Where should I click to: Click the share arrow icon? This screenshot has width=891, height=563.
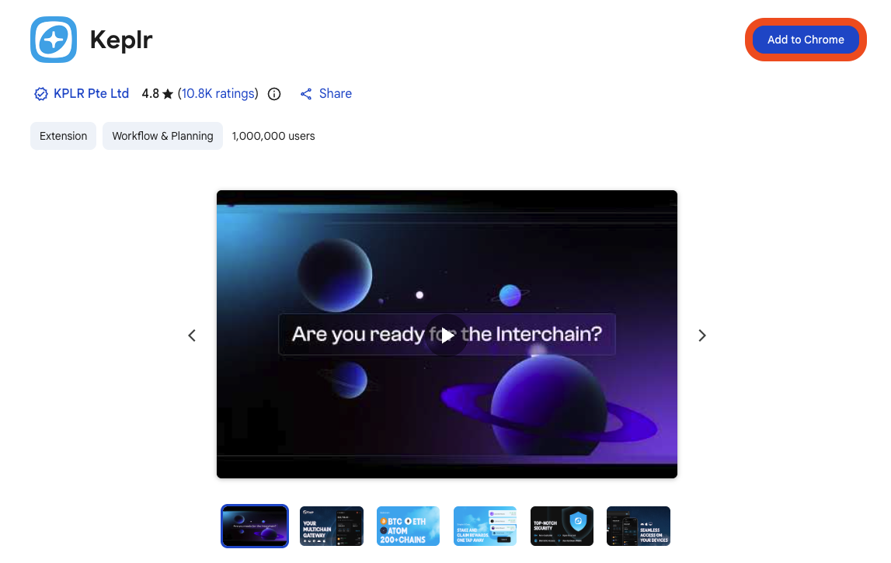coord(306,94)
